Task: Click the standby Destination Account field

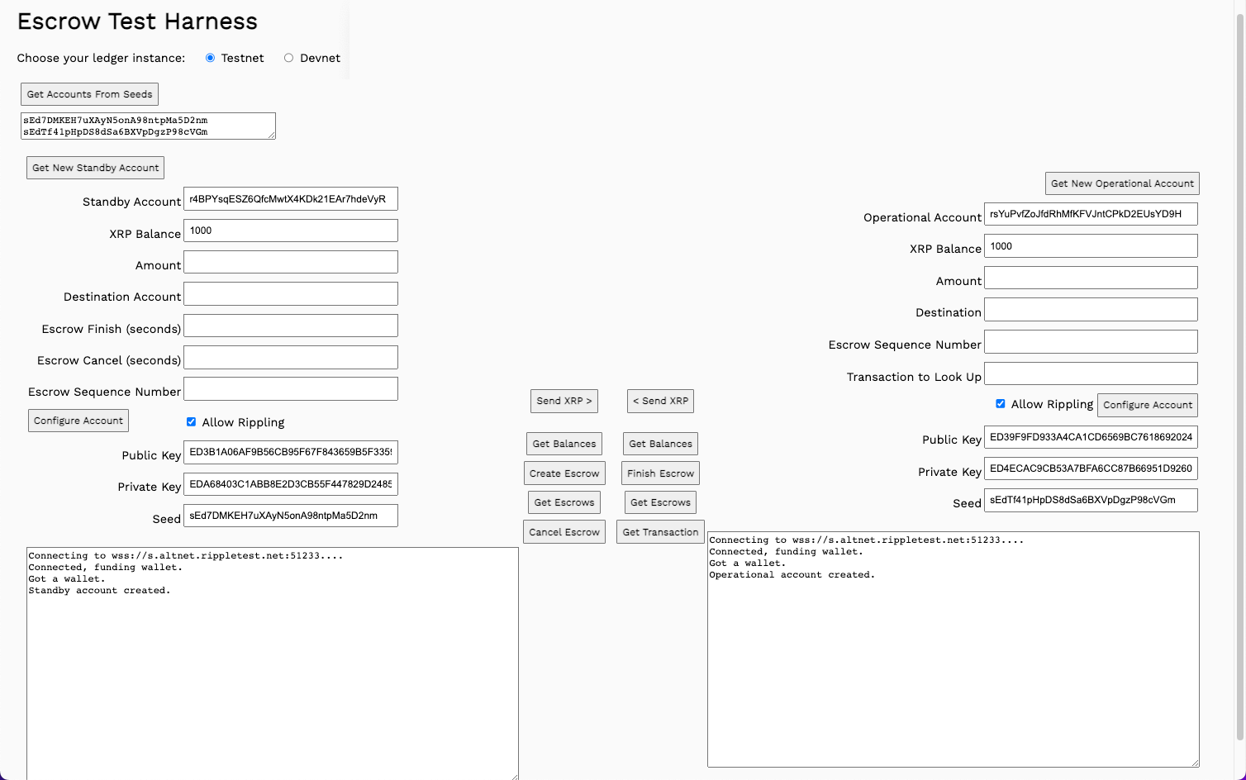Action: [291, 293]
